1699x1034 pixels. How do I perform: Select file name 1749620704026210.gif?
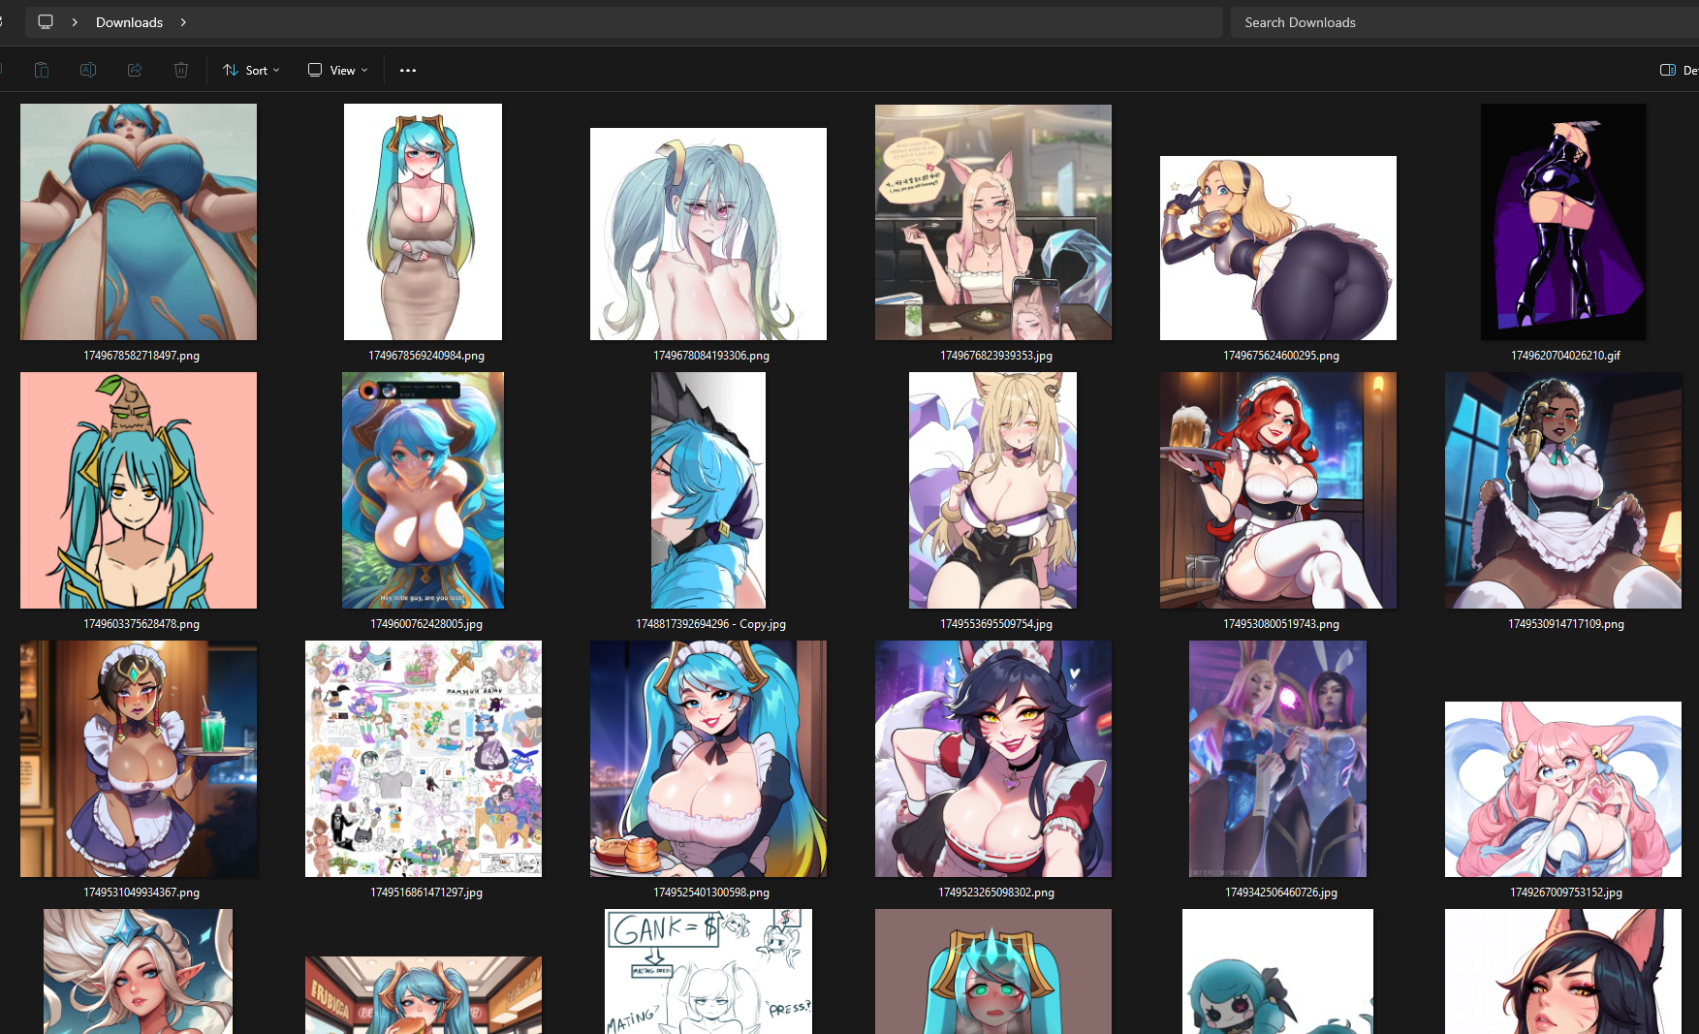pos(1566,356)
